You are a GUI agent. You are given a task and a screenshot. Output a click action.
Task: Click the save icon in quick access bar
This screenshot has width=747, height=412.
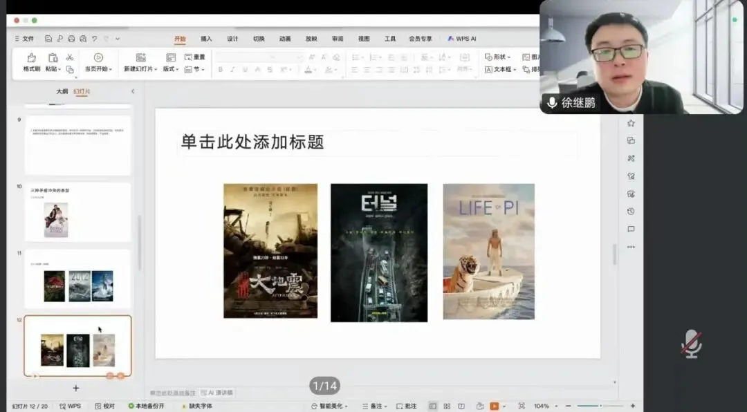click(x=48, y=39)
